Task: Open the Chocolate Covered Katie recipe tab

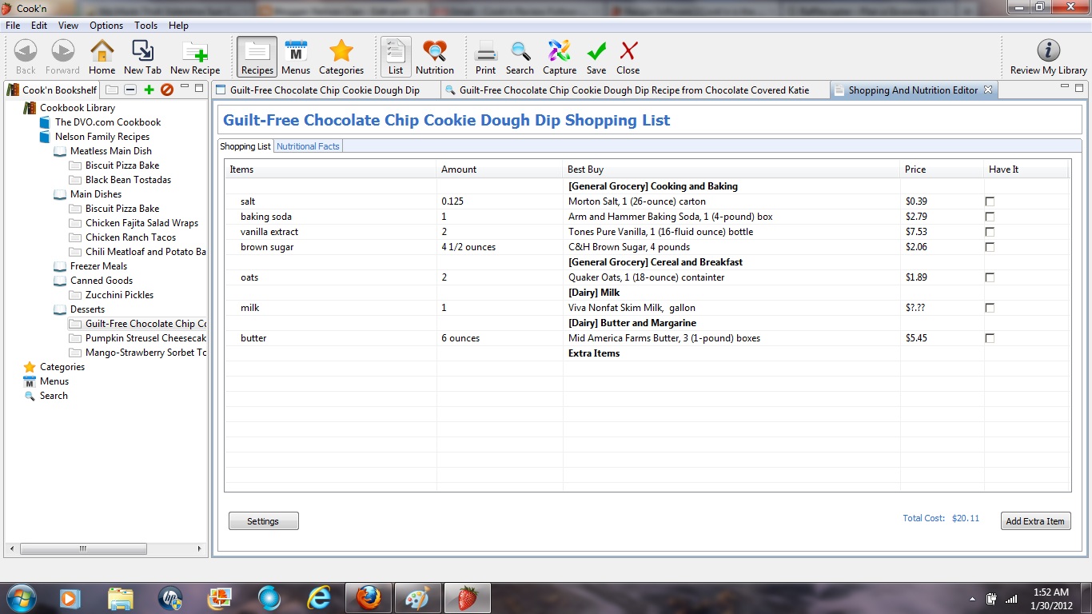Action: point(635,90)
